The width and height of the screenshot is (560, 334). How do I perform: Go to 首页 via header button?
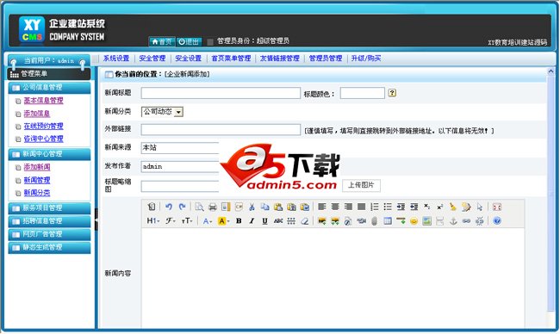click(162, 41)
